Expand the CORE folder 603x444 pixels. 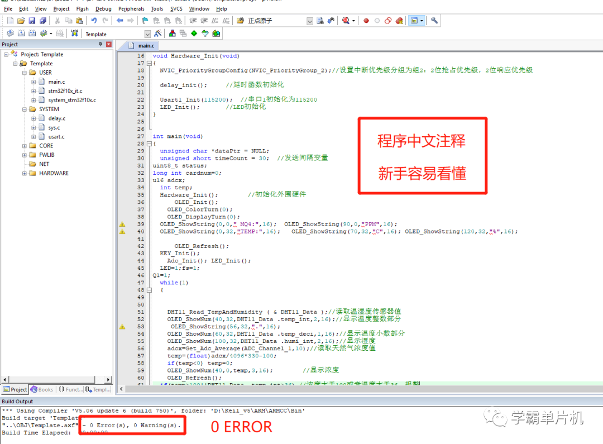click(x=24, y=146)
